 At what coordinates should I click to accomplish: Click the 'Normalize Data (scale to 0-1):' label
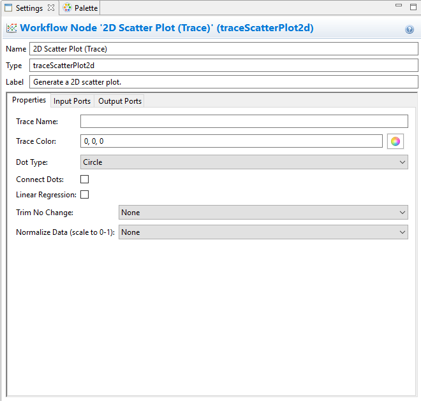click(65, 232)
